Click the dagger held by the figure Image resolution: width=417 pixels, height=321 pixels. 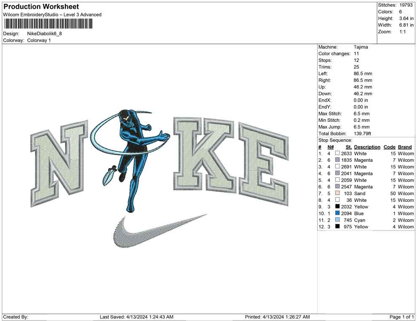pyautogui.click(x=110, y=174)
